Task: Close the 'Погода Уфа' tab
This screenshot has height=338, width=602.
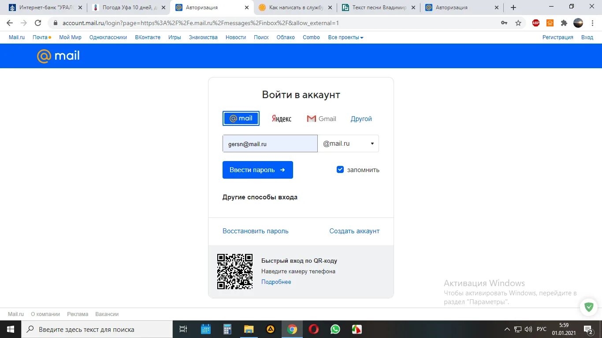Action: [x=164, y=7]
